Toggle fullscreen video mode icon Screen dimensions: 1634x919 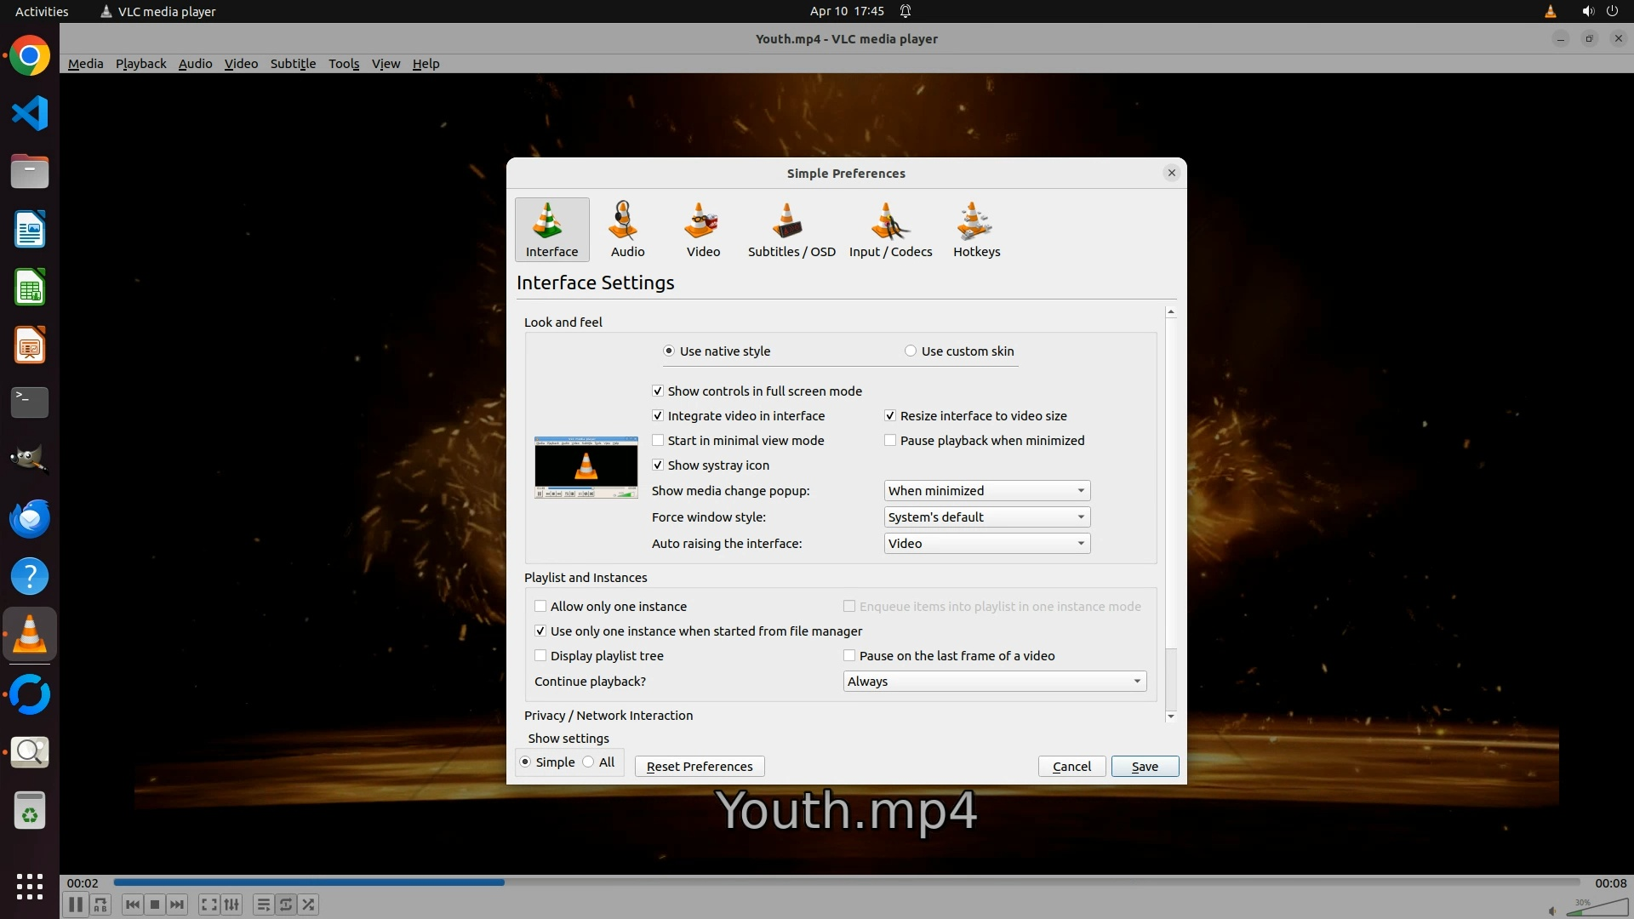coord(209,905)
